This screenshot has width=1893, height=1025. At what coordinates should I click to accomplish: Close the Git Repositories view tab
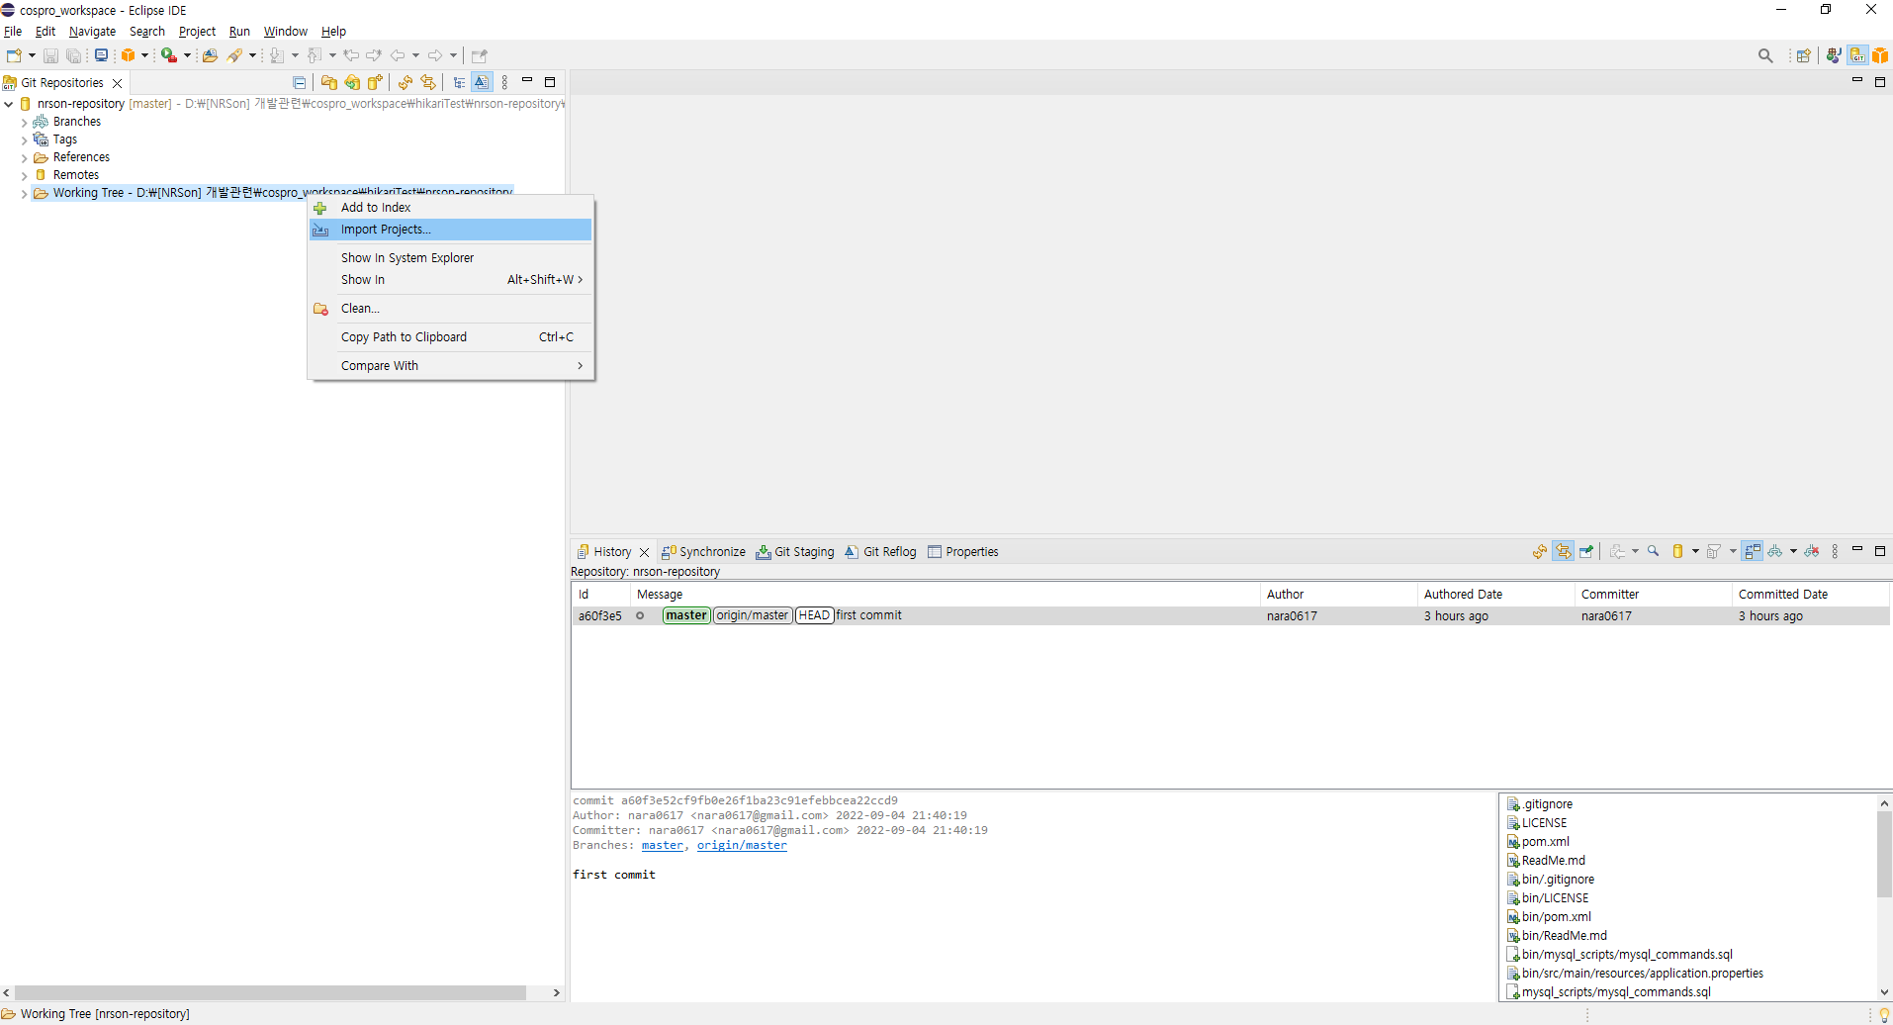click(x=118, y=83)
